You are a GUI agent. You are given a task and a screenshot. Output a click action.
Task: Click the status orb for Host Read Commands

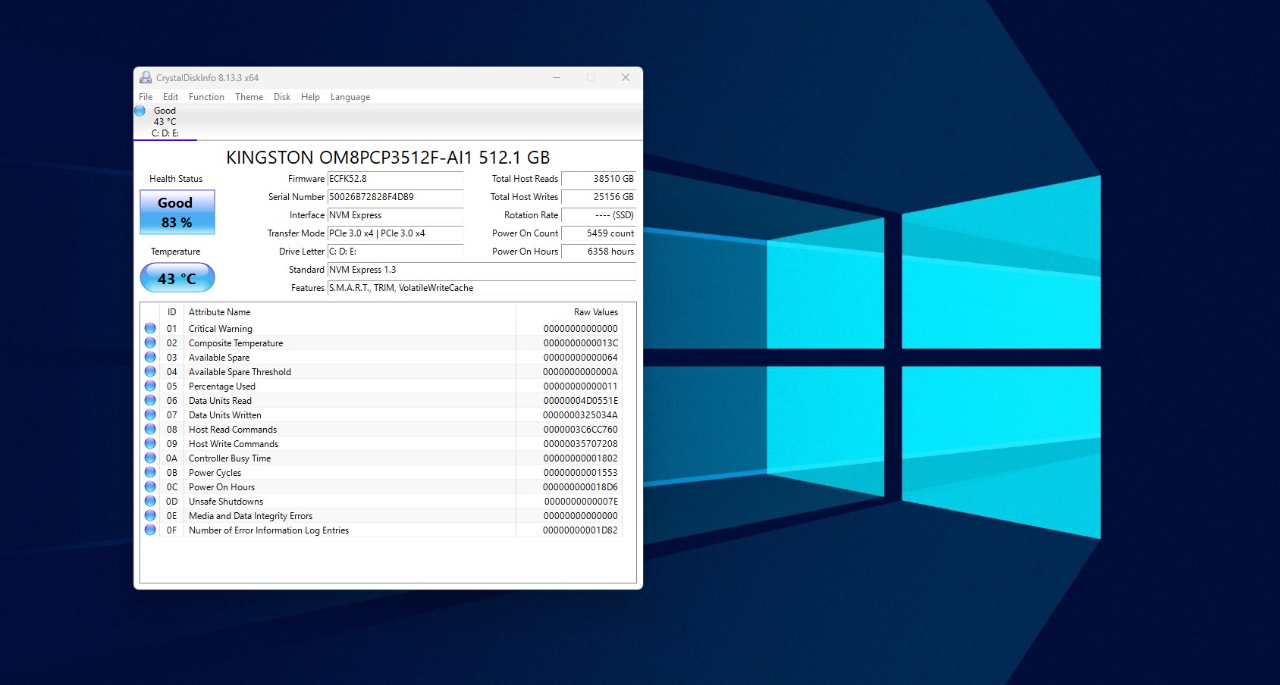pyautogui.click(x=150, y=429)
